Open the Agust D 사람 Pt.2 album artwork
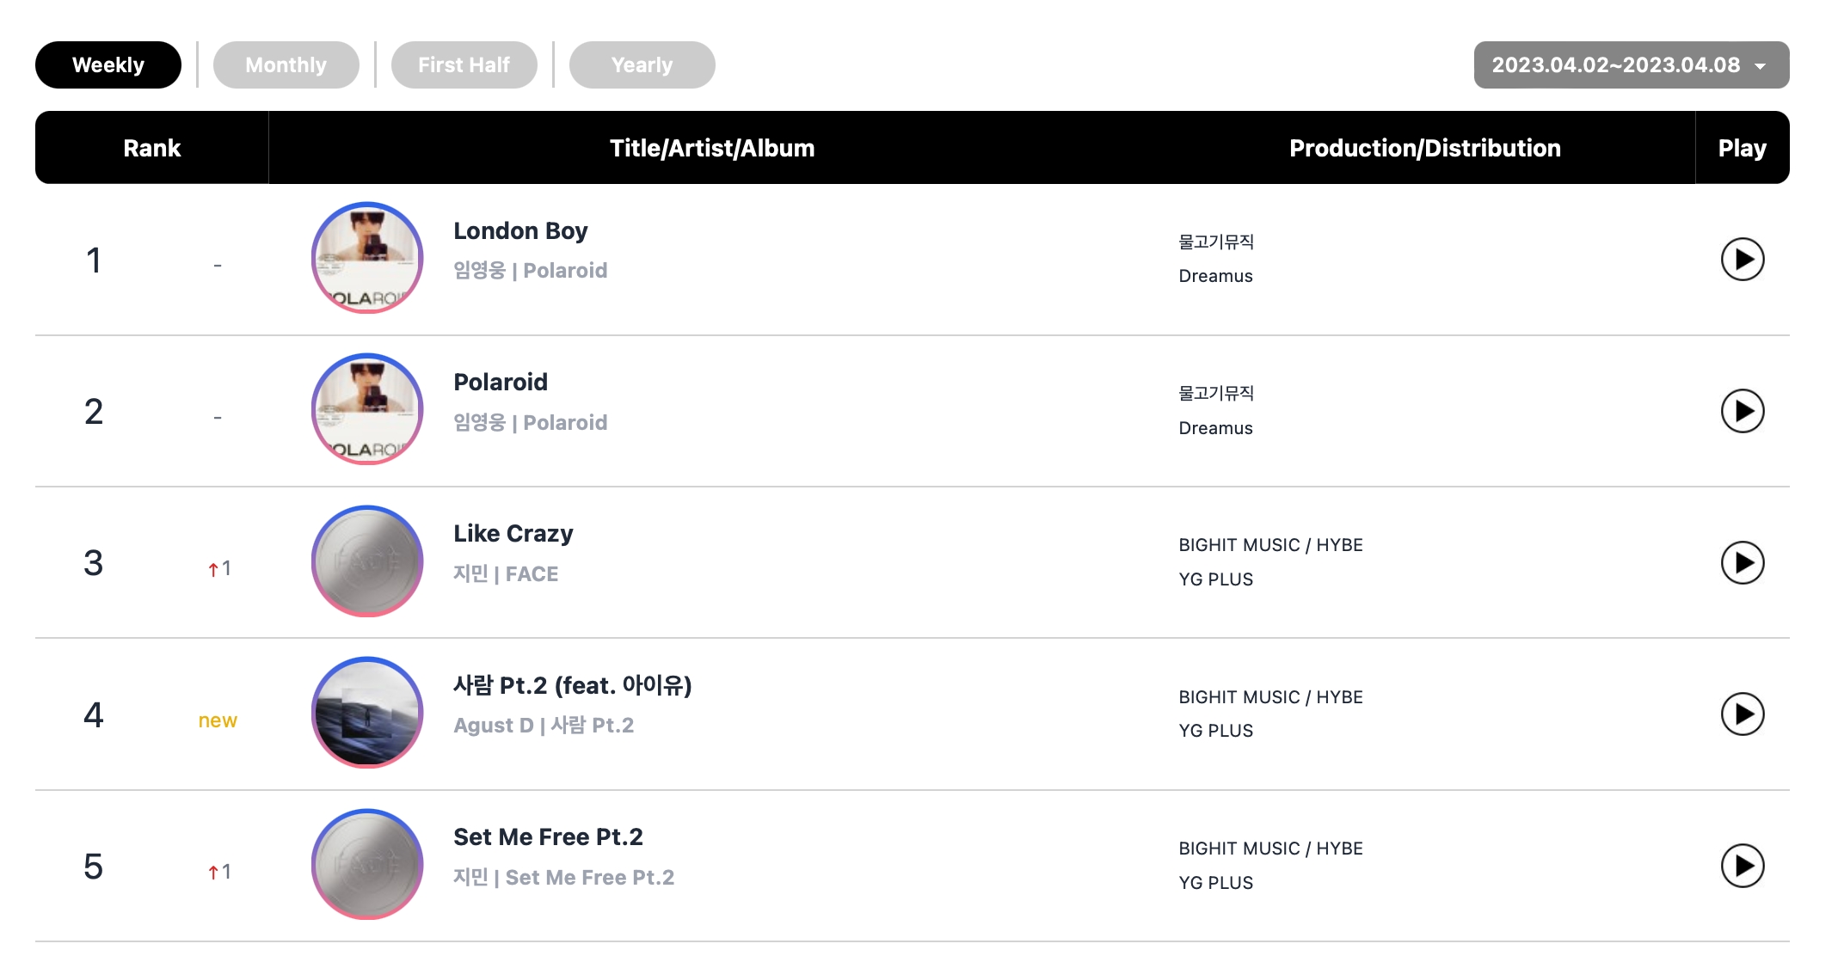This screenshot has width=1838, height=956. point(367,713)
